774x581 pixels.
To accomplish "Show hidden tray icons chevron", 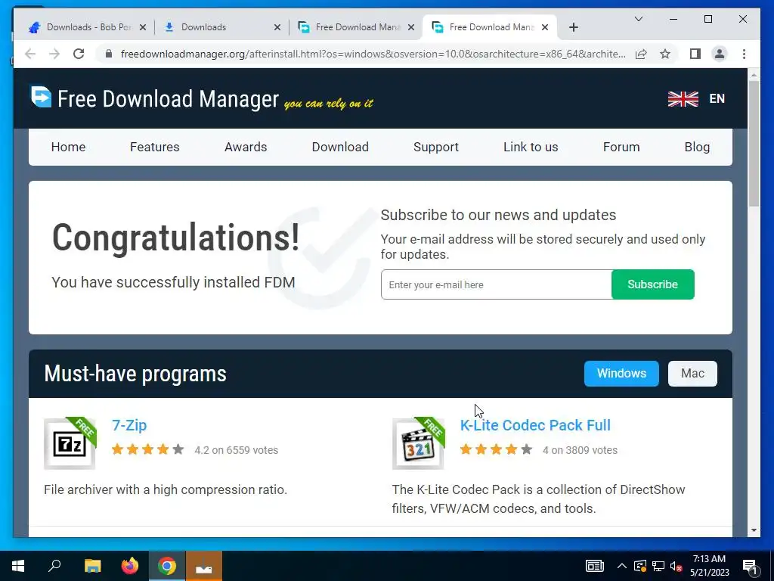I will point(621,566).
